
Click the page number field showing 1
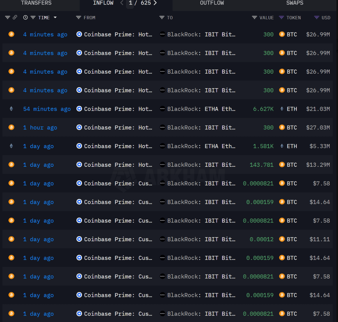pos(130,3)
